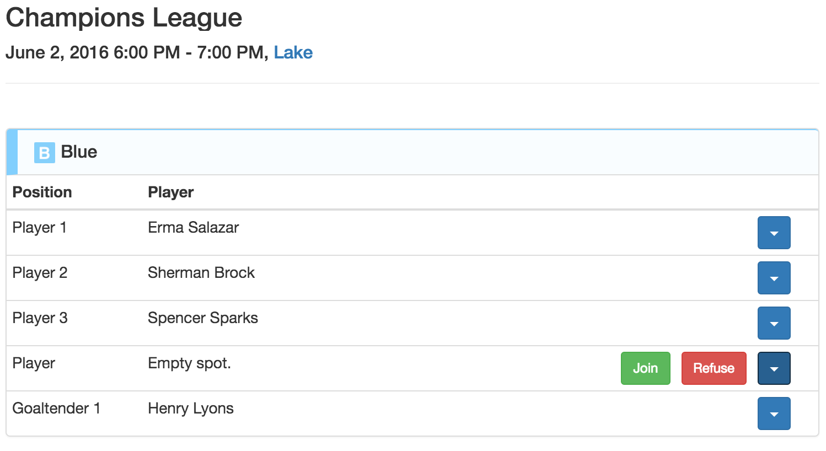Open dropdown for Sherman Brock row
The image size is (826, 451).
click(x=774, y=278)
